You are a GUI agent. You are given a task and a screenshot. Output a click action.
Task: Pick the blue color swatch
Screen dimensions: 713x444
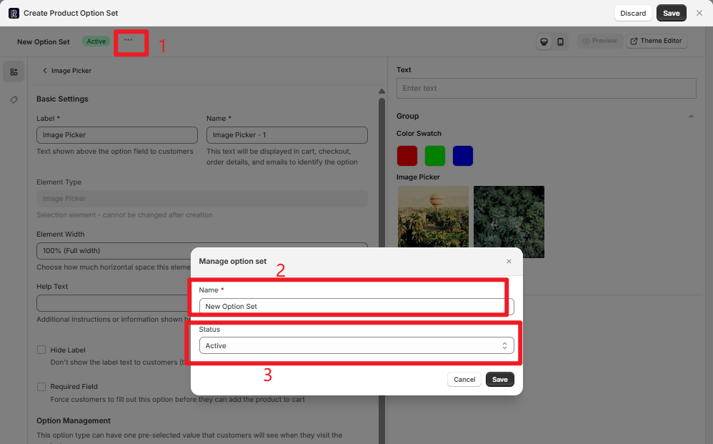pos(463,155)
